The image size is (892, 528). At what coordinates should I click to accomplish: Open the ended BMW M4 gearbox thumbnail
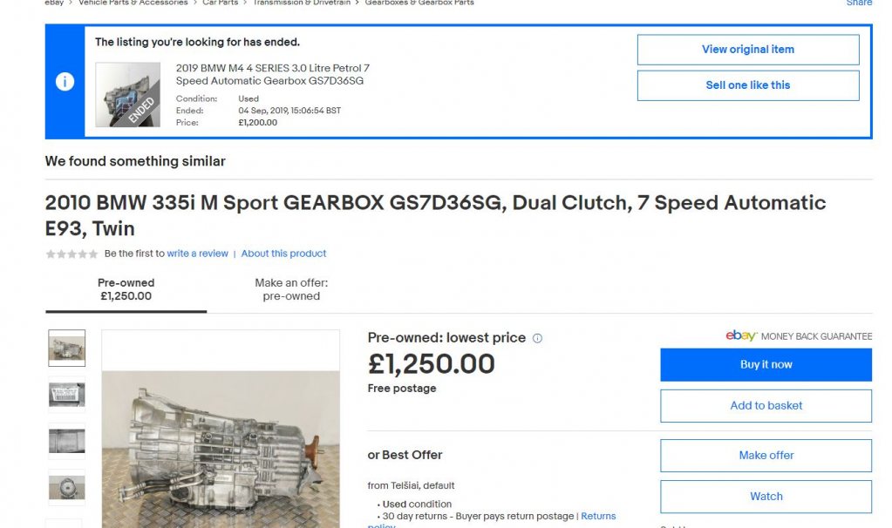[x=127, y=95]
